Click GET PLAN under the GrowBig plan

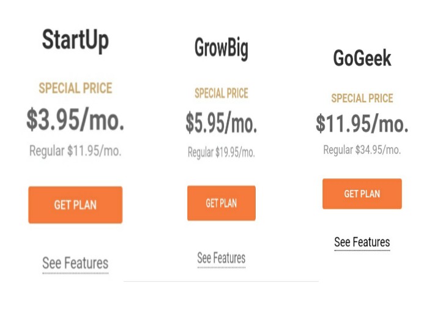[x=221, y=203]
